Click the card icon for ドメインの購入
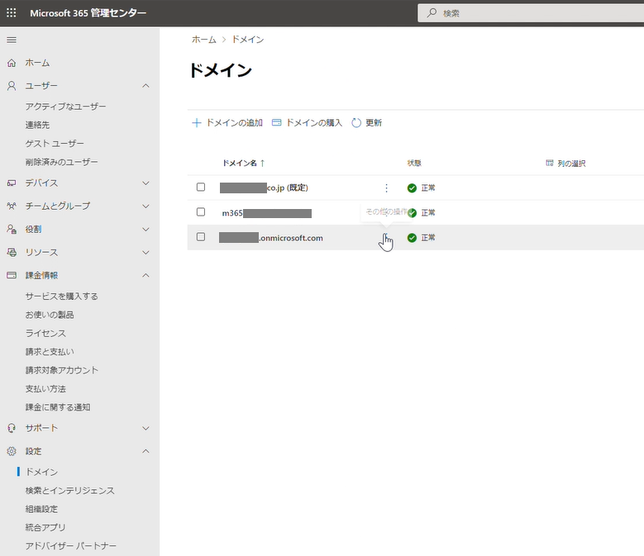The image size is (644, 556). pos(276,122)
